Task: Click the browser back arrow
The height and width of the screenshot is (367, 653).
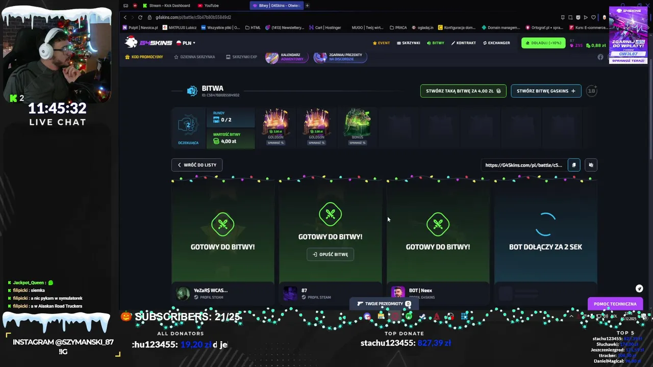Action: [125, 17]
